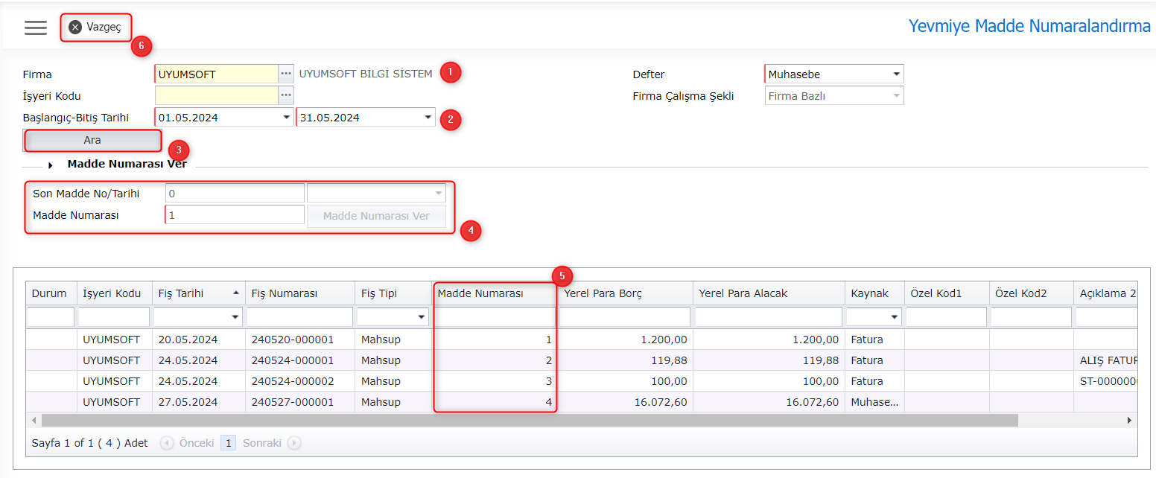The image size is (1156, 478).
Task: Click the Sonraki next page icon
Action: coord(294,443)
